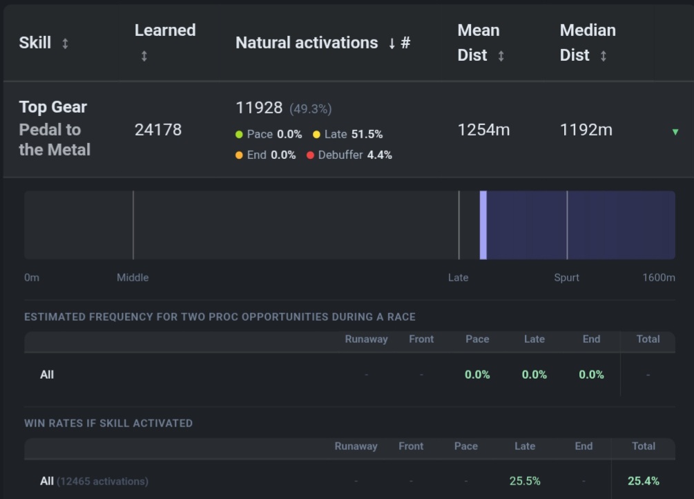Sort table by Skill column sort arrows
The height and width of the screenshot is (499, 694).
[65, 44]
